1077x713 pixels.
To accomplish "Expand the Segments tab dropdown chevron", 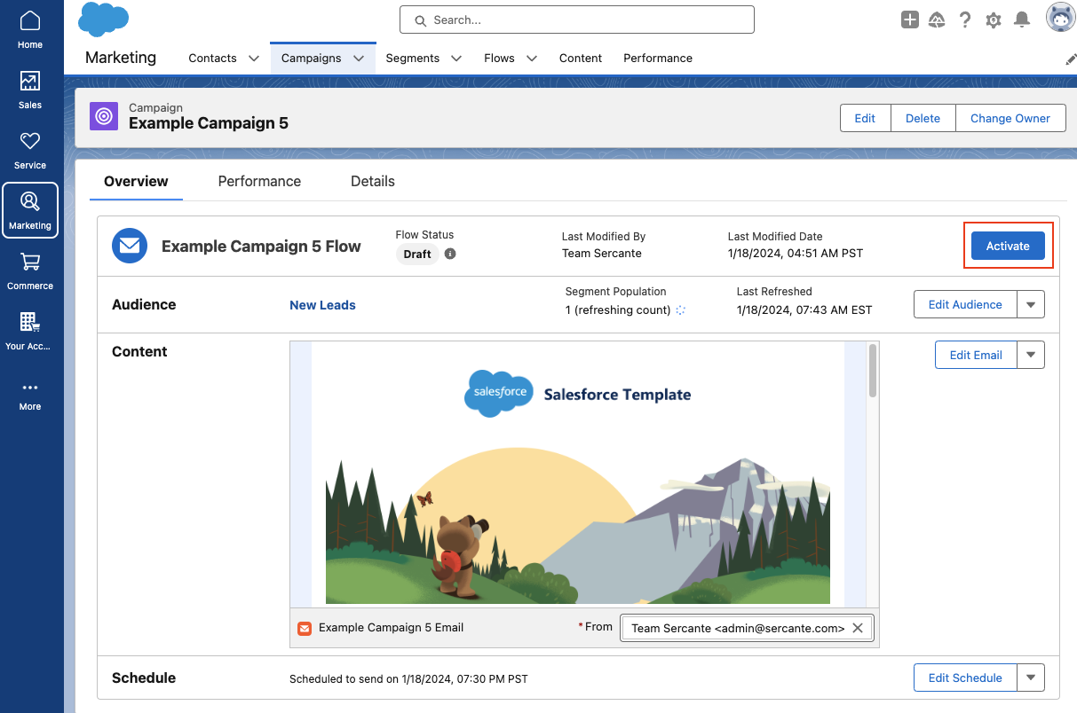I will 456,59.
